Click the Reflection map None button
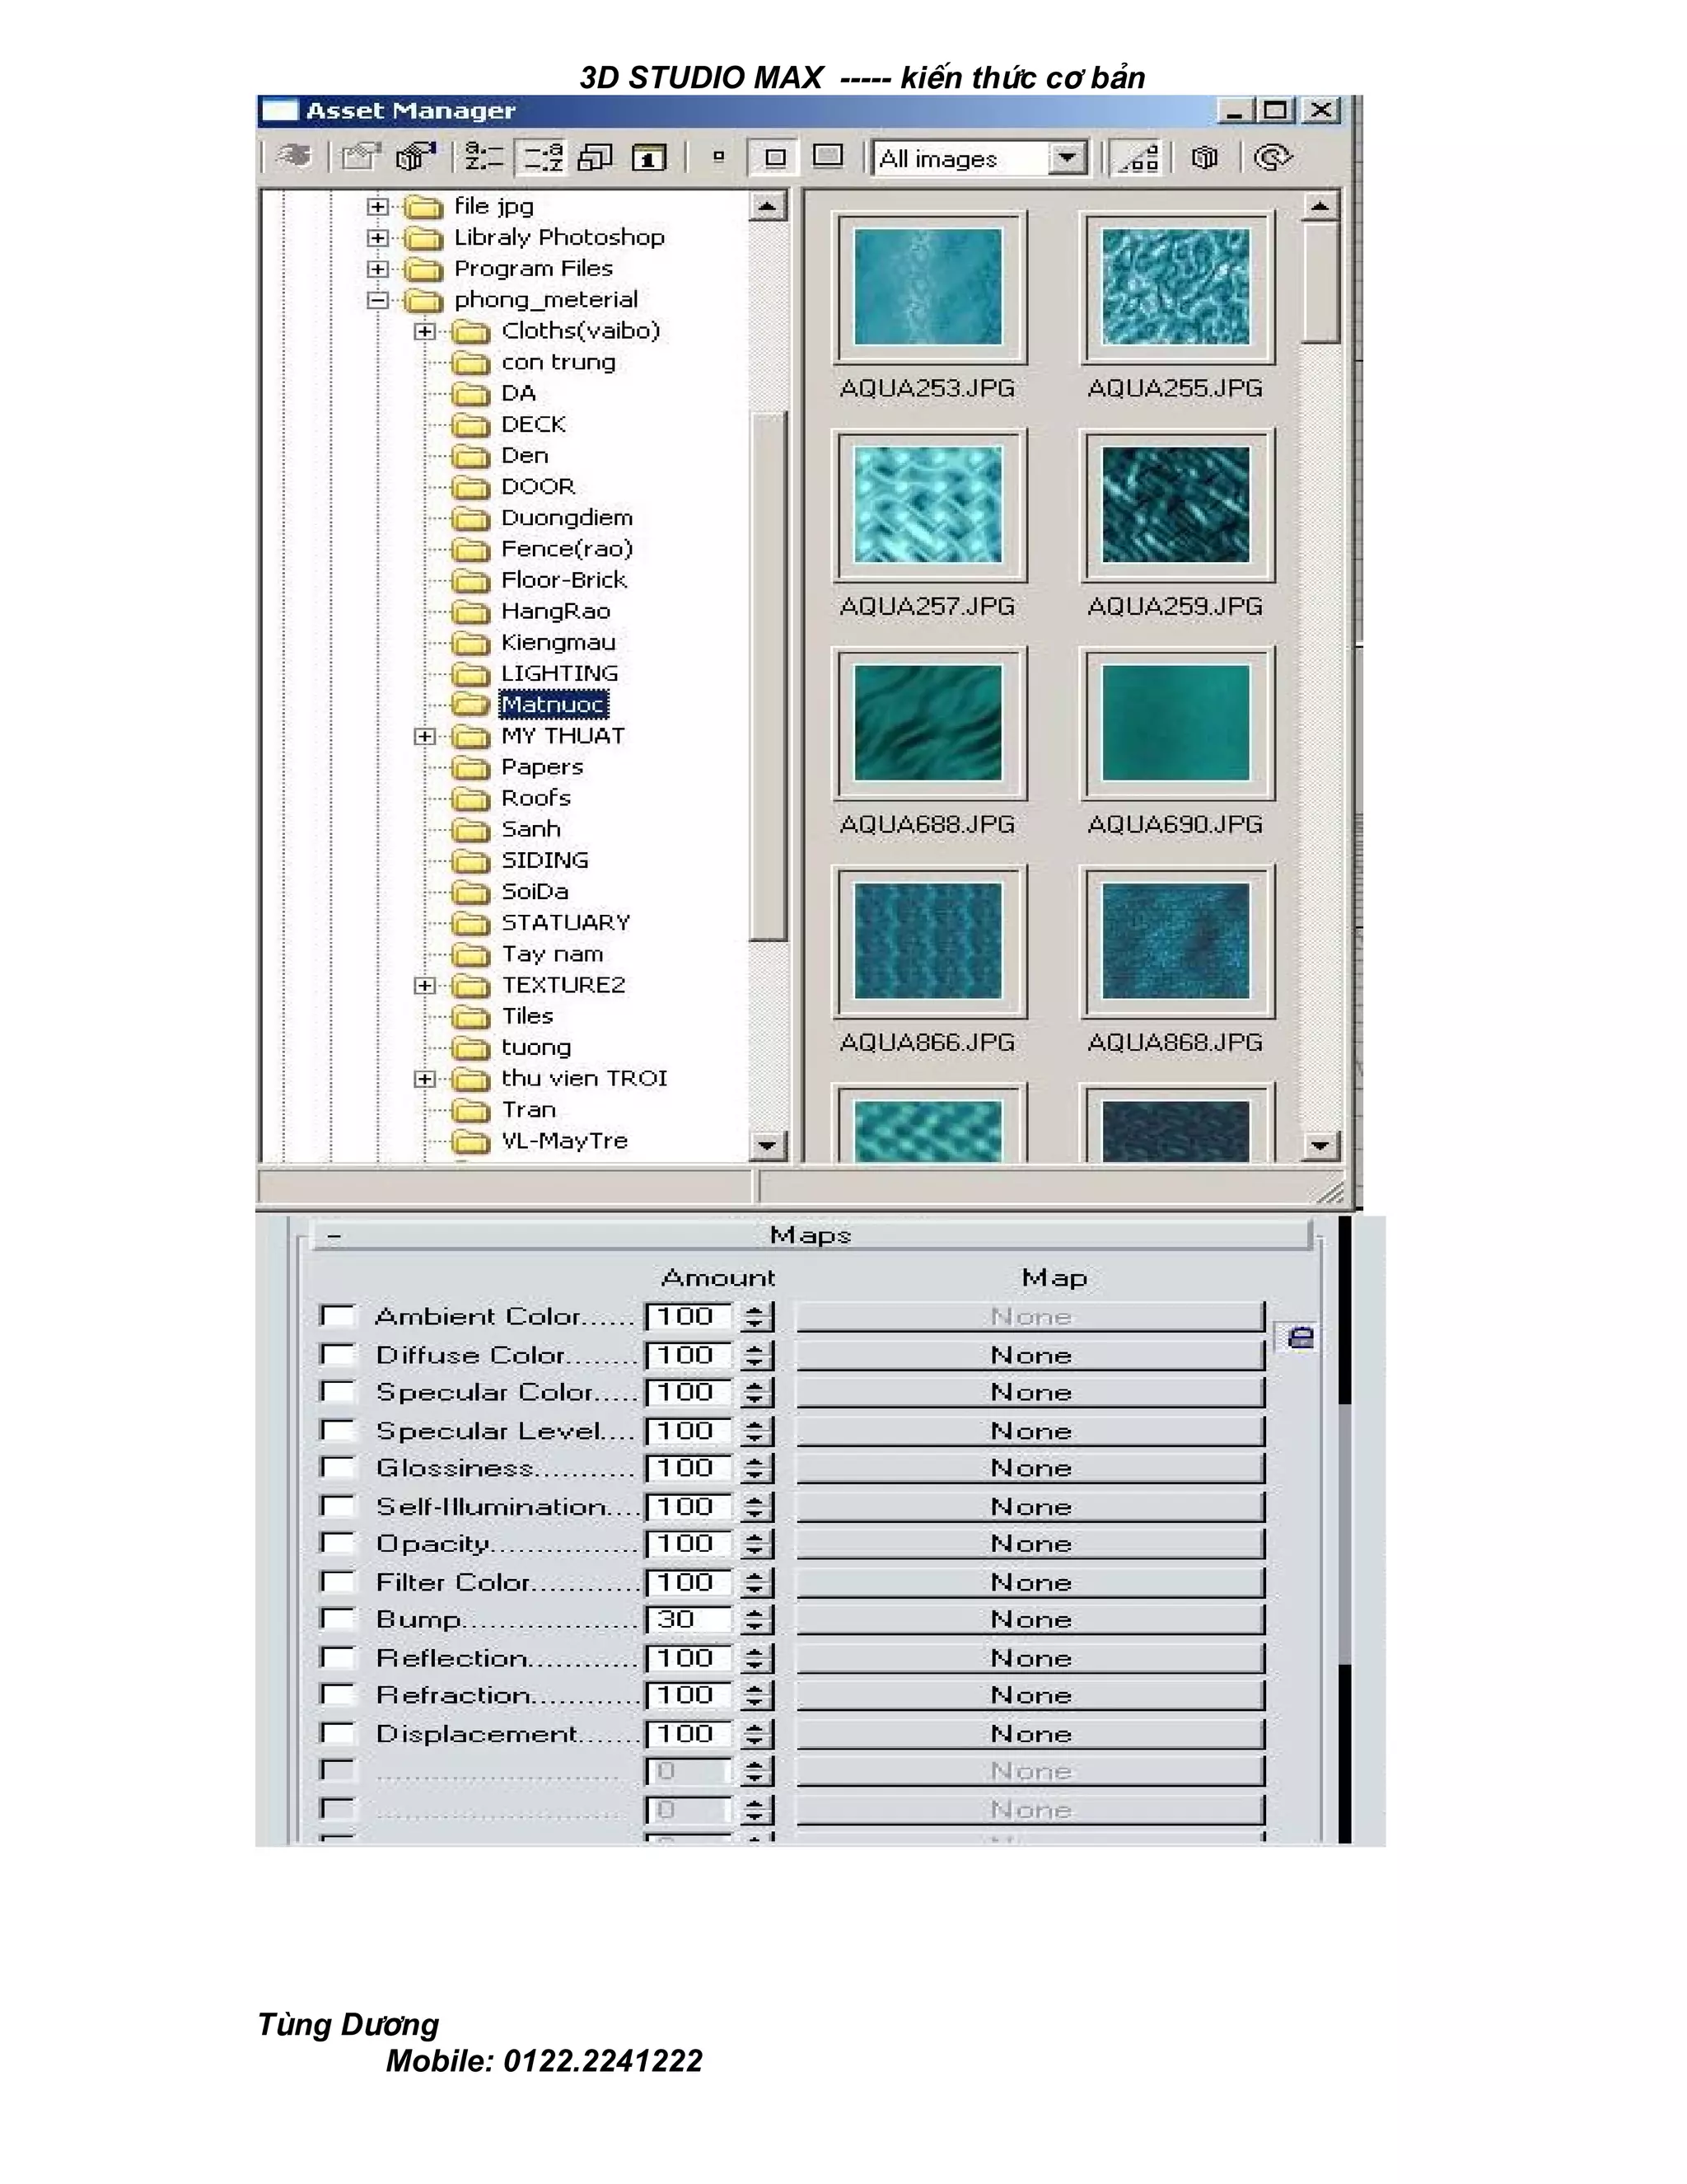 point(1030,1658)
